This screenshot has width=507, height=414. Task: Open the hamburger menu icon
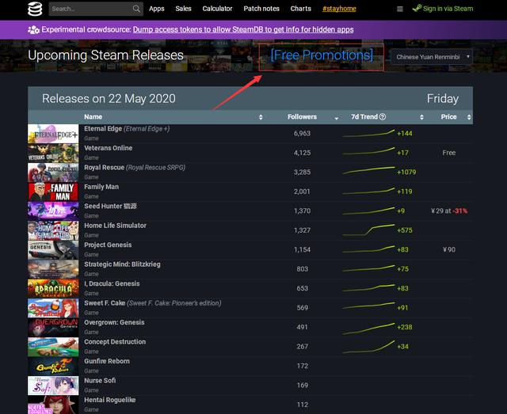(x=400, y=9)
